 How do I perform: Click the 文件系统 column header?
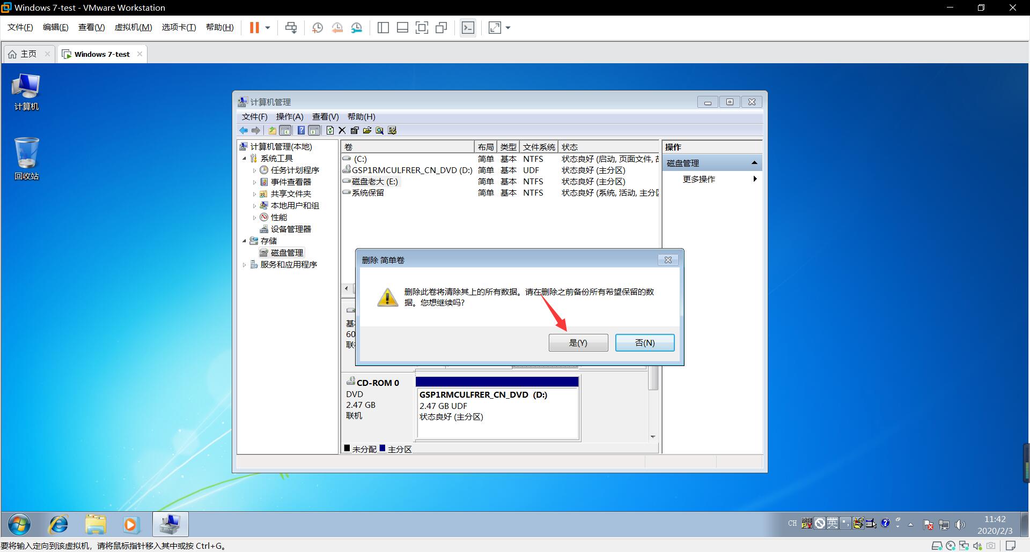(x=539, y=147)
